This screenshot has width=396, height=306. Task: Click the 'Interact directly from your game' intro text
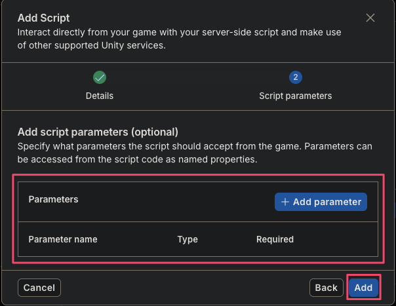click(x=179, y=39)
